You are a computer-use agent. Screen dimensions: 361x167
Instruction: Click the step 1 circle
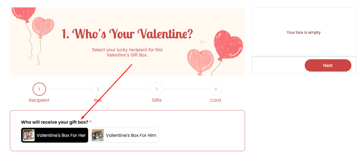[x=39, y=89]
